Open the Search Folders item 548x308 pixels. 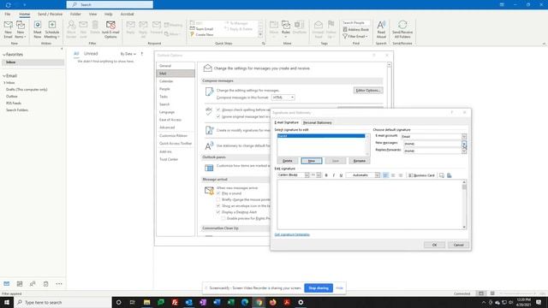pyautogui.click(x=17, y=110)
